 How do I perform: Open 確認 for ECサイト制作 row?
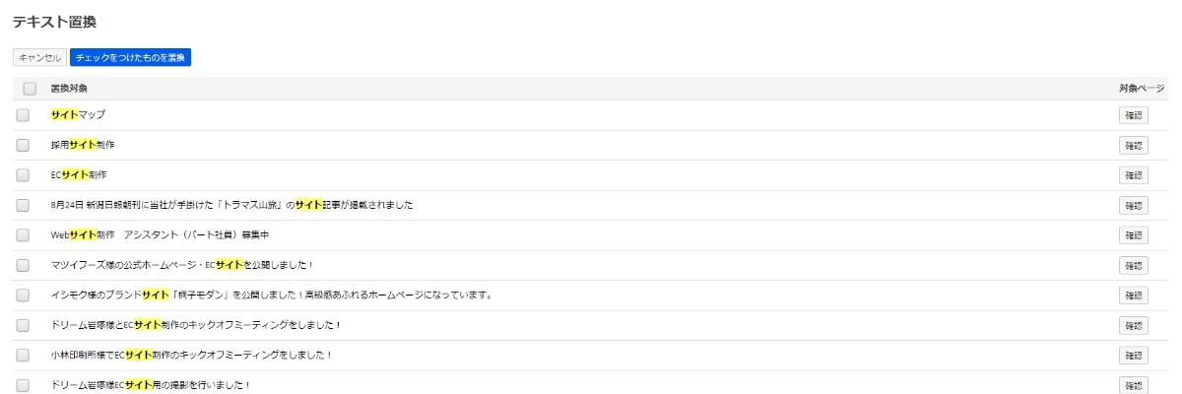[1133, 175]
